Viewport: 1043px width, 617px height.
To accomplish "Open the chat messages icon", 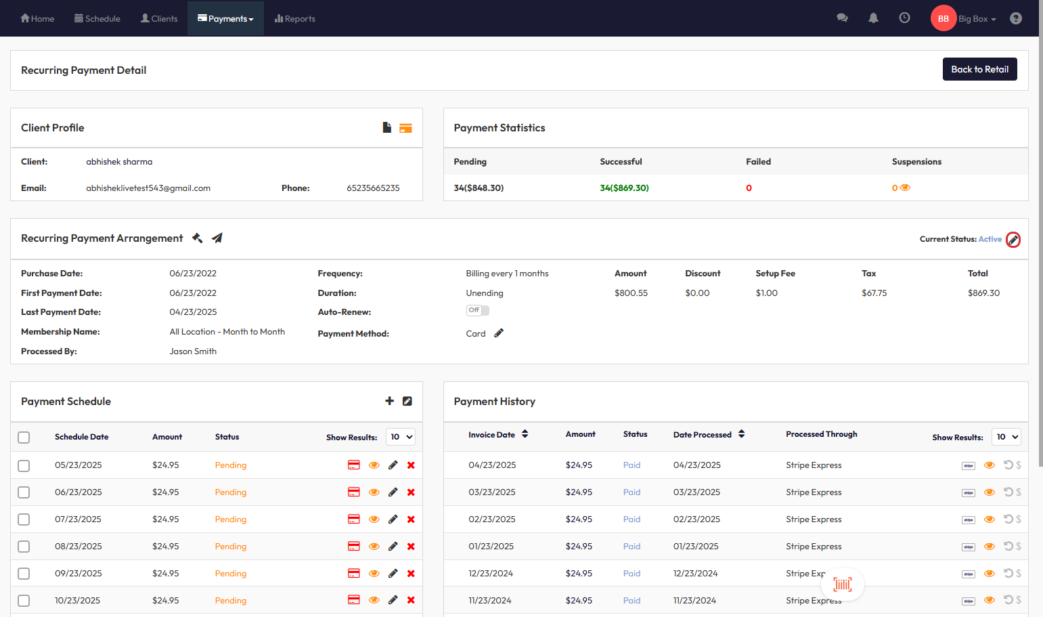I will (842, 18).
